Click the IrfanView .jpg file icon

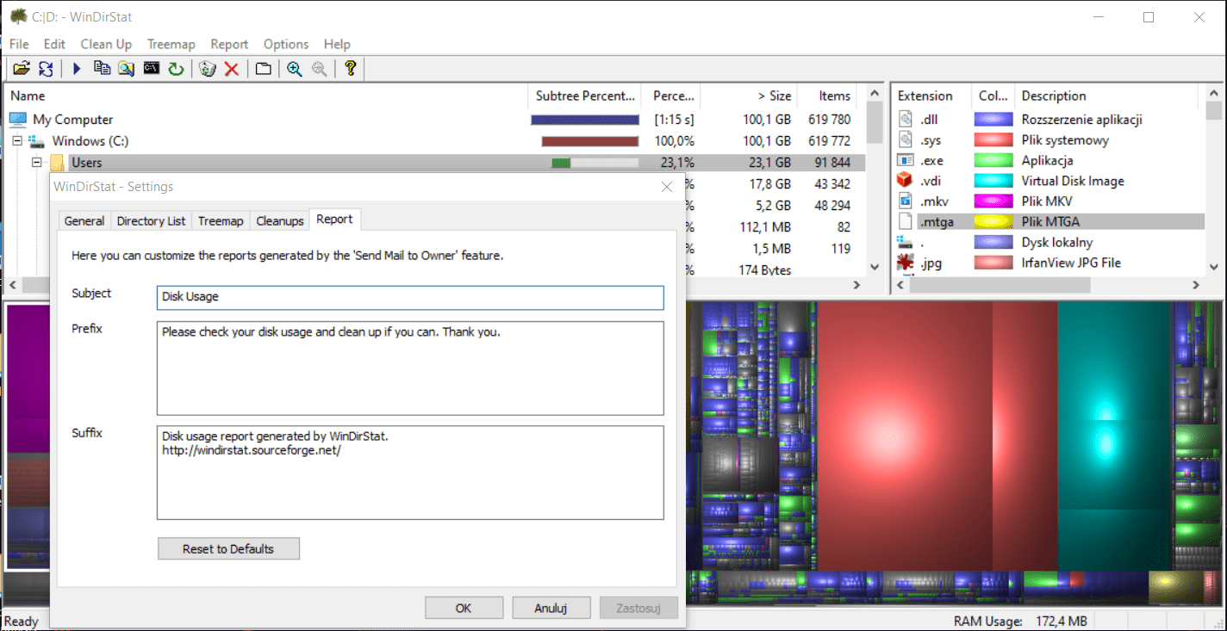(x=905, y=263)
